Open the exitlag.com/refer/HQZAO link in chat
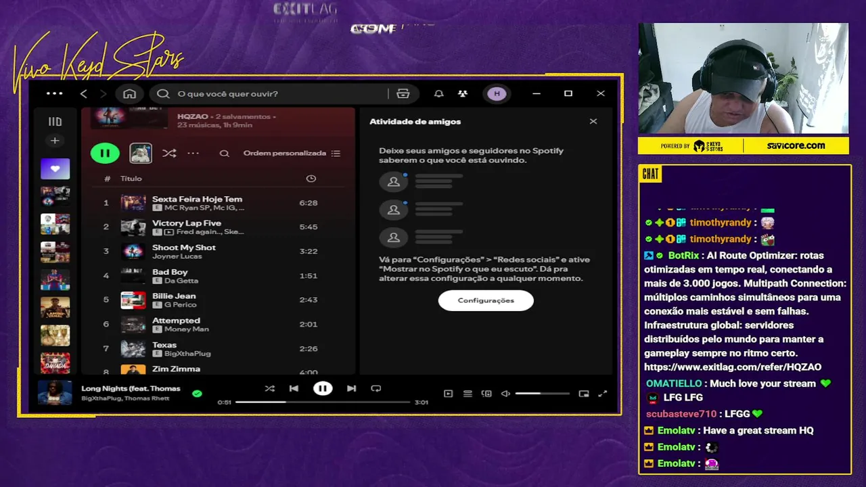The height and width of the screenshot is (487, 866). pyautogui.click(x=733, y=367)
